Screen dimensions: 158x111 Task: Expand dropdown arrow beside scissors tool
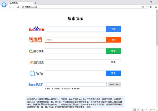(x=153, y=7)
